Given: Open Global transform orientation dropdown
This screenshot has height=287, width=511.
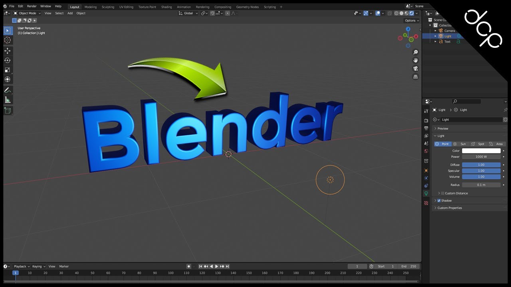Looking at the screenshot, I should pyautogui.click(x=188, y=13).
